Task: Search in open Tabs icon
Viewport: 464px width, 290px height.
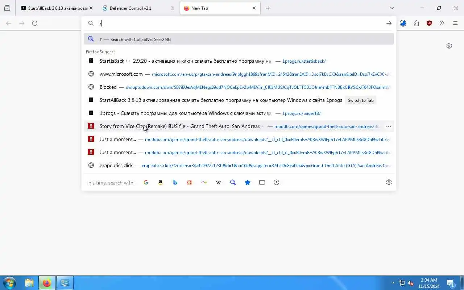Action: tap(262, 182)
